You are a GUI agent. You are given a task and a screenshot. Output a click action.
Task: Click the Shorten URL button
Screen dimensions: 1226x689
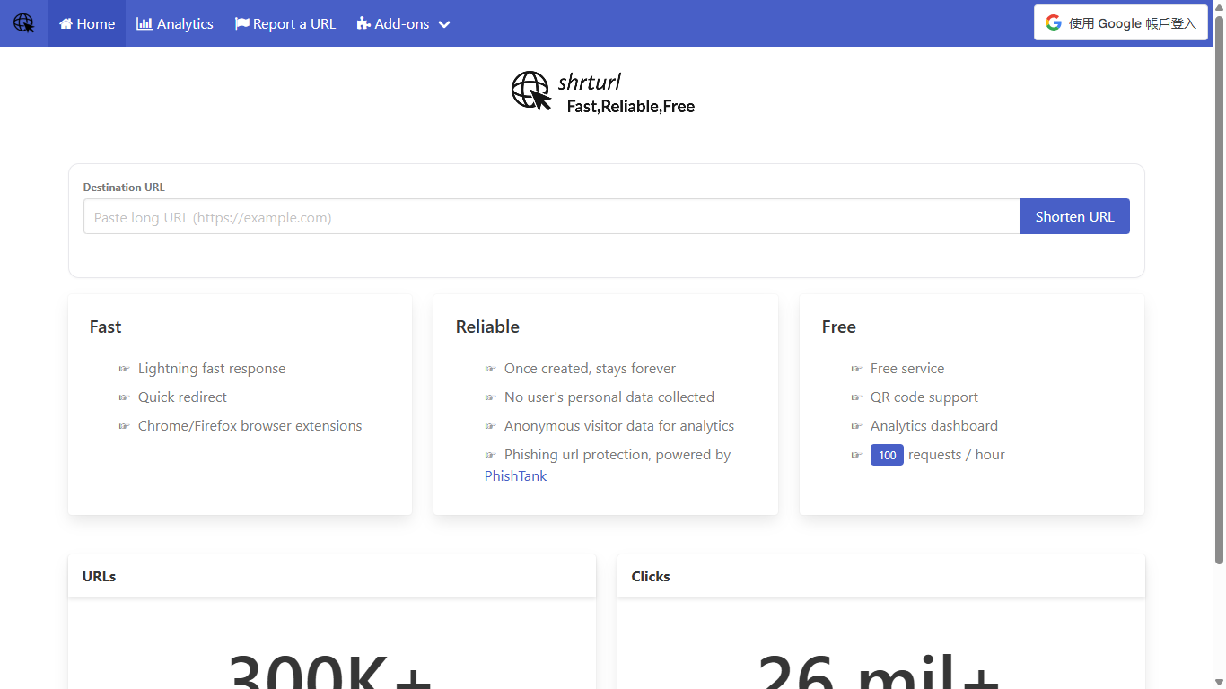(x=1074, y=216)
